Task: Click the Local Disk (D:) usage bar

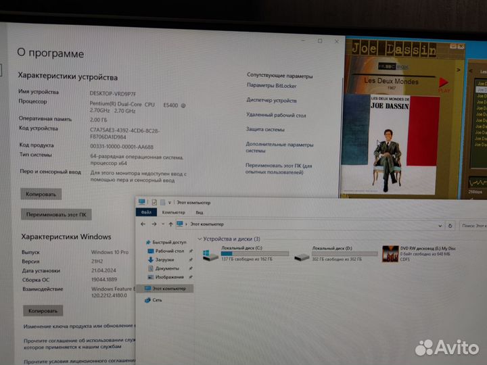Action: (345, 254)
